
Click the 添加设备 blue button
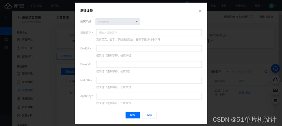tap(68, 72)
